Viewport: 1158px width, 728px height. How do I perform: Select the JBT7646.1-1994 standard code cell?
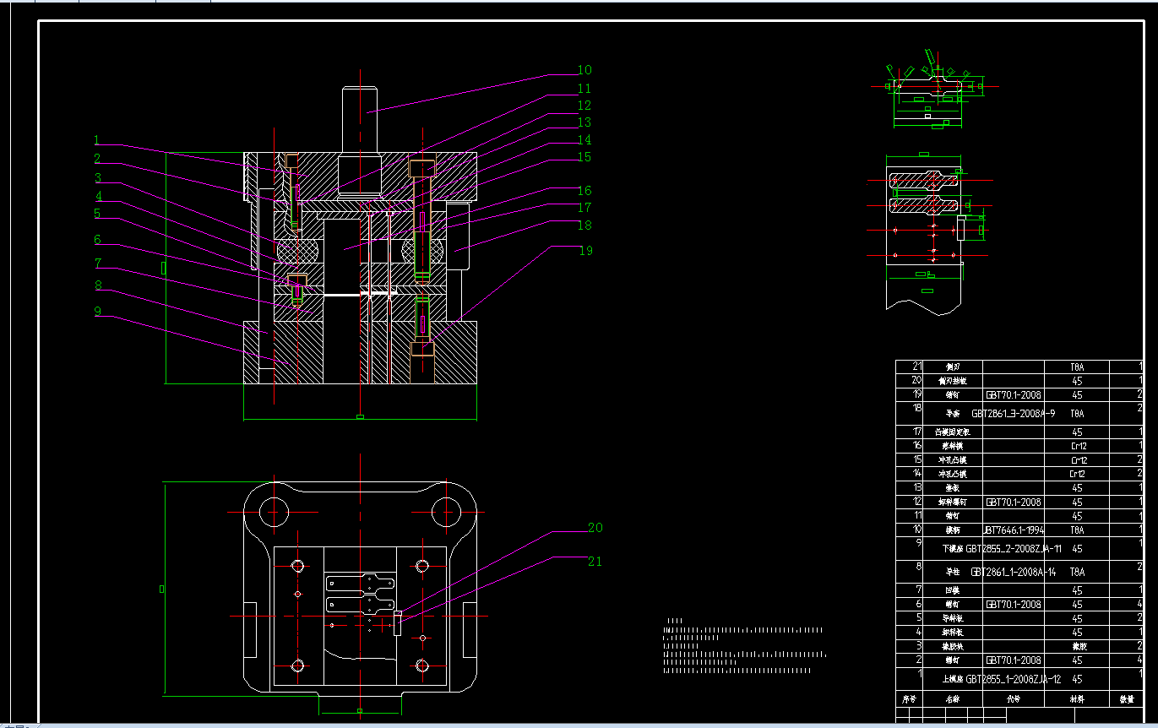[1013, 530]
